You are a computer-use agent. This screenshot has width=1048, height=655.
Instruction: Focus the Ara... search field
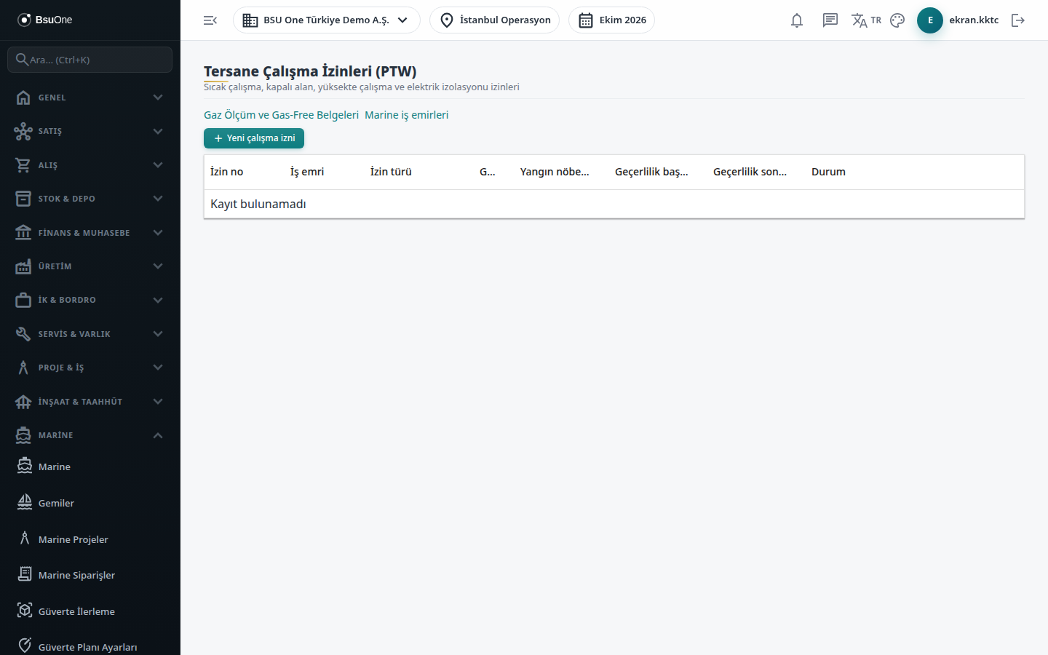pos(90,60)
